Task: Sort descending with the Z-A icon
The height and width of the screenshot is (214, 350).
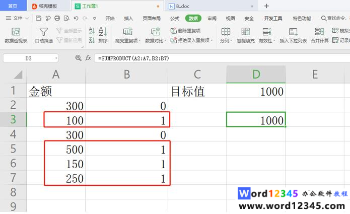Action: (x=92, y=40)
